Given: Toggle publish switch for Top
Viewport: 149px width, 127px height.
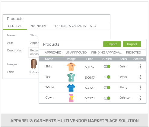Looking at the screenshot, I should point(107,77).
